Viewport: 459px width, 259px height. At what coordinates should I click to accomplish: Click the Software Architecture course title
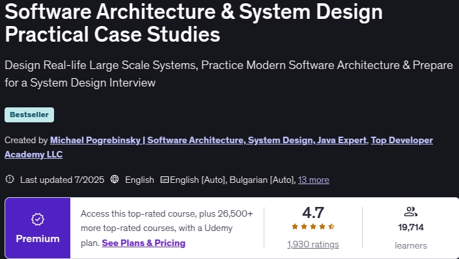pyautogui.click(x=193, y=23)
